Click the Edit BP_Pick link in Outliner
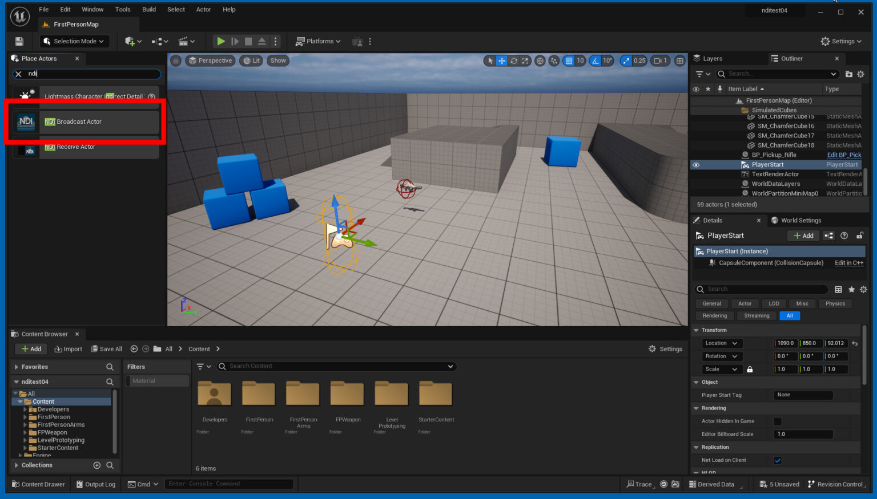The image size is (877, 499). click(844, 155)
